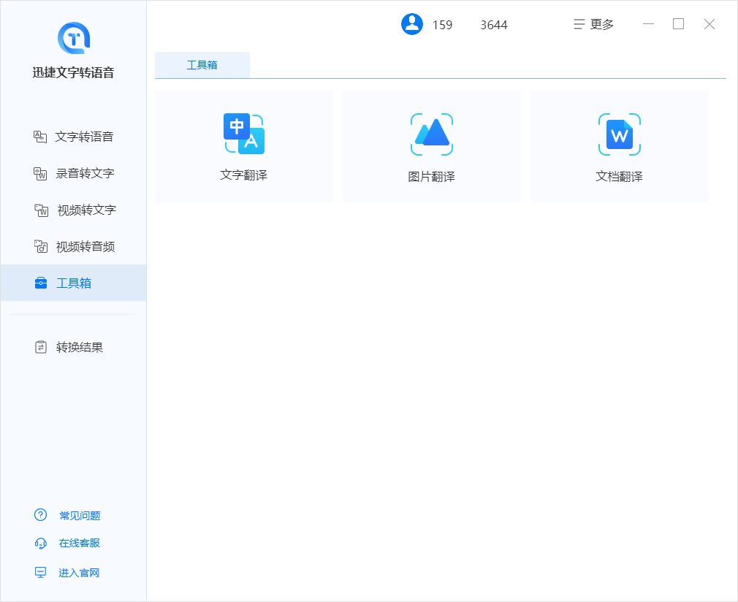Open the 更多 menu
Screen dimensions: 738x602
(593, 24)
